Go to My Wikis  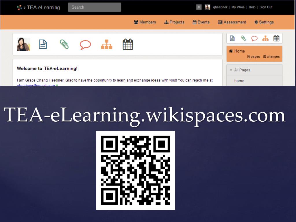coord(238,7)
